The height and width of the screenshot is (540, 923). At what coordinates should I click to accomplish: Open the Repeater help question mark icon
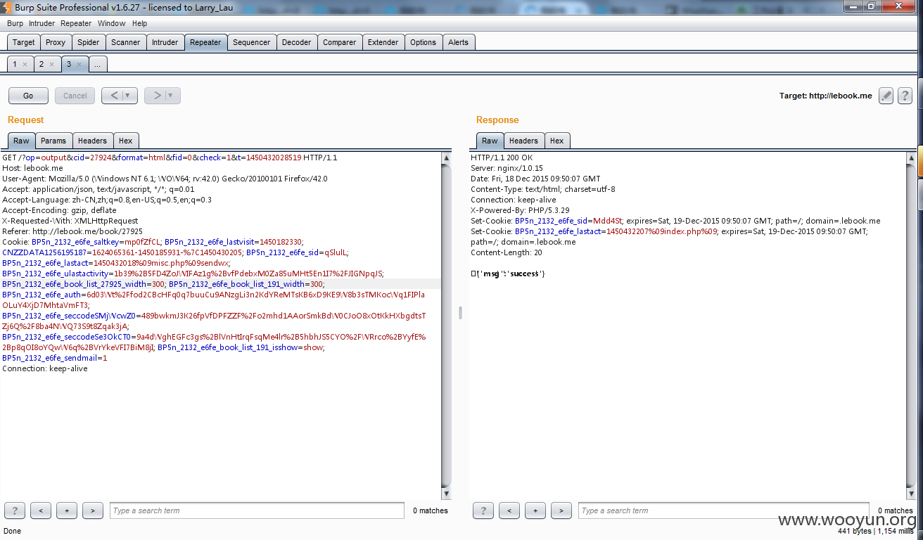[905, 96]
